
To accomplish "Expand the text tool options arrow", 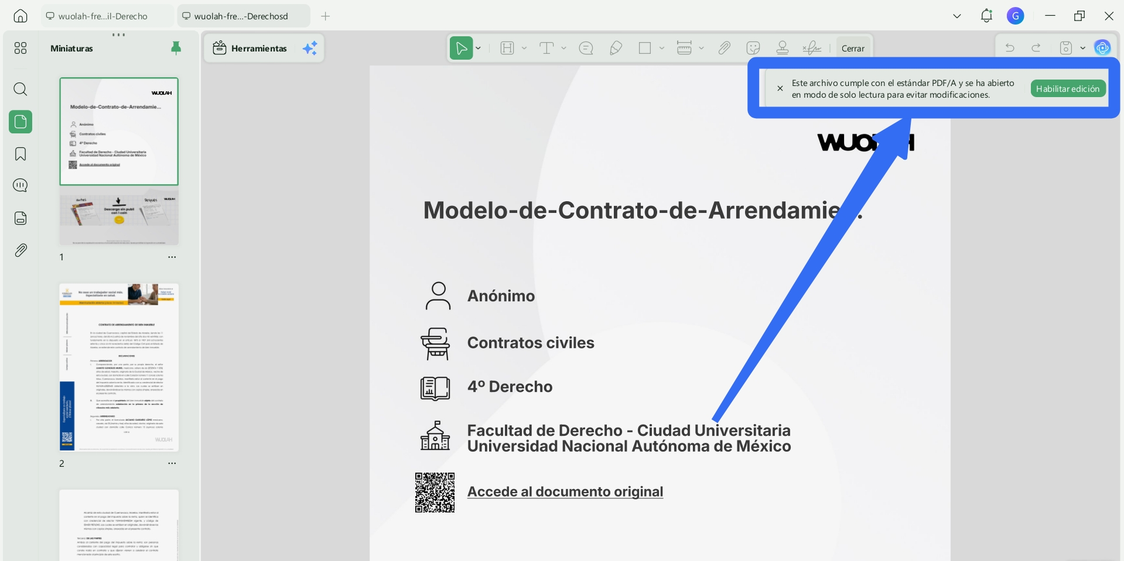I will point(563,48).
